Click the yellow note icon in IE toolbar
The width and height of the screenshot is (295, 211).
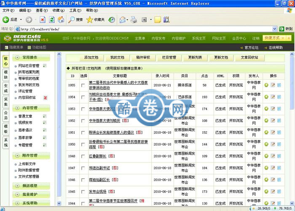click(158, 19)
